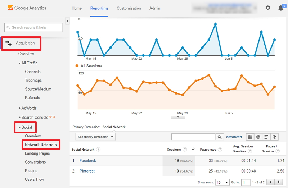Select the Social Network primary dimension
Viewport: 288px width, 188px height.
point(114,127)
